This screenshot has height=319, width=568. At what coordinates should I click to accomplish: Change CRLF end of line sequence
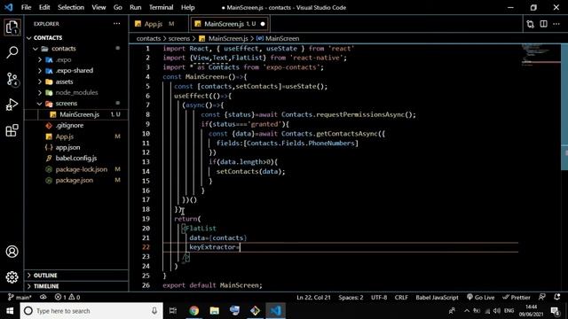pyautogui.click(x=401, y=298)
